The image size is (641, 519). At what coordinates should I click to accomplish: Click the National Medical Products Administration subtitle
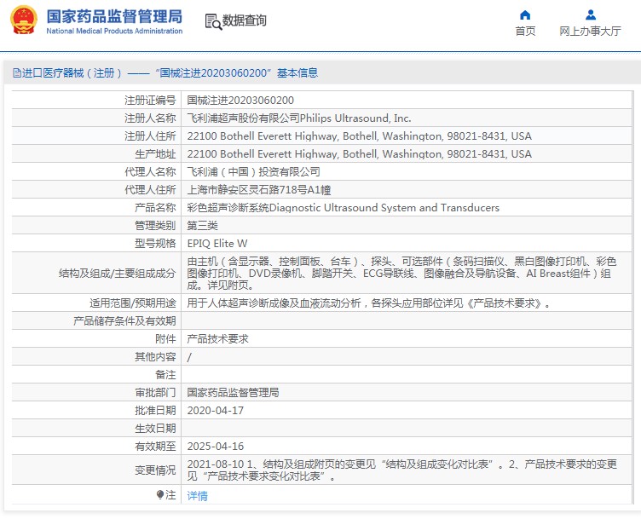point(114,31)
